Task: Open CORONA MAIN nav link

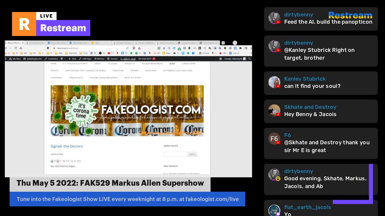Action: 189,64
